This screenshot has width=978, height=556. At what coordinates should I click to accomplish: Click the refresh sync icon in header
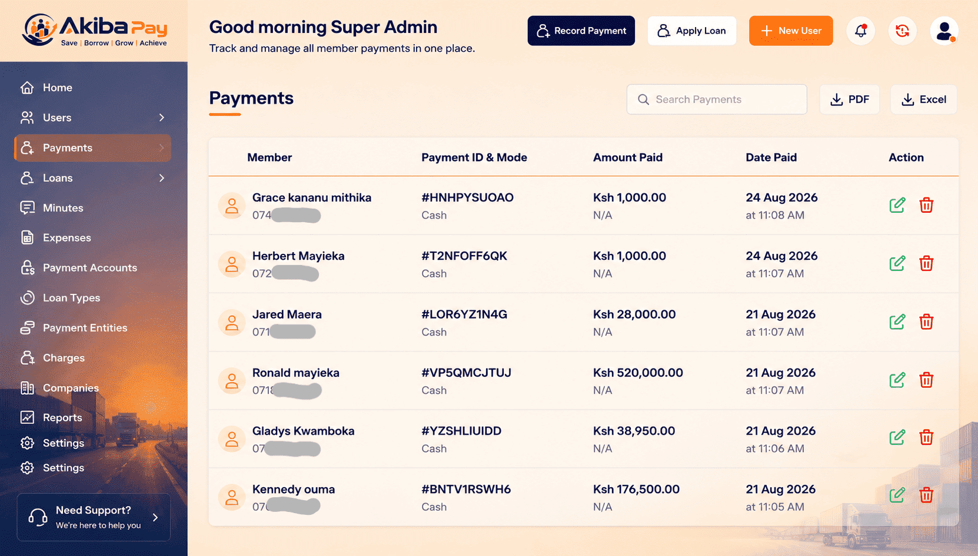pos(902,31)
